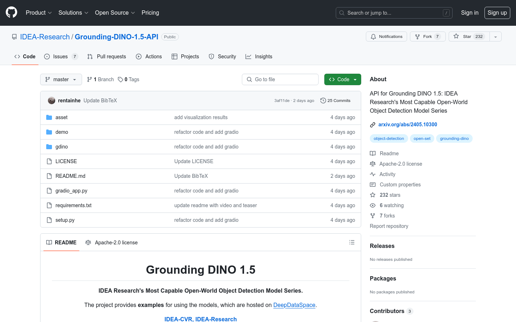
Task: View 25 Commits history
Action: (x=335, y=101)
